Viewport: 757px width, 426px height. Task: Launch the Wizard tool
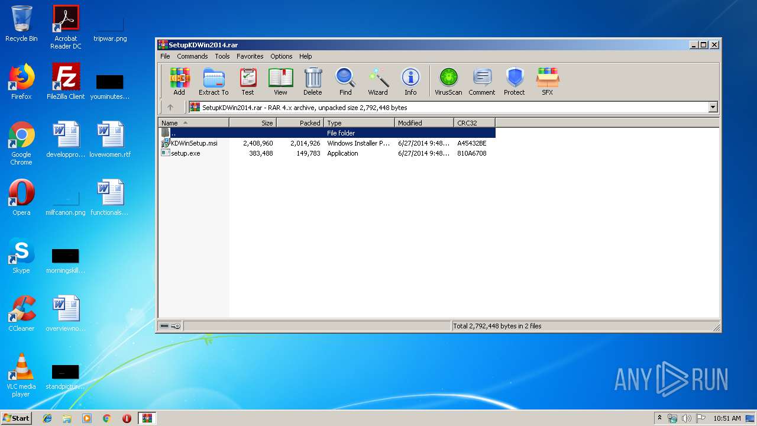pyautogui.click(x=378, y=82)
